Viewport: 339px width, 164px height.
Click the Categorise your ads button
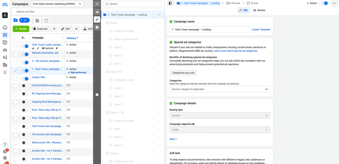[183, 73]
